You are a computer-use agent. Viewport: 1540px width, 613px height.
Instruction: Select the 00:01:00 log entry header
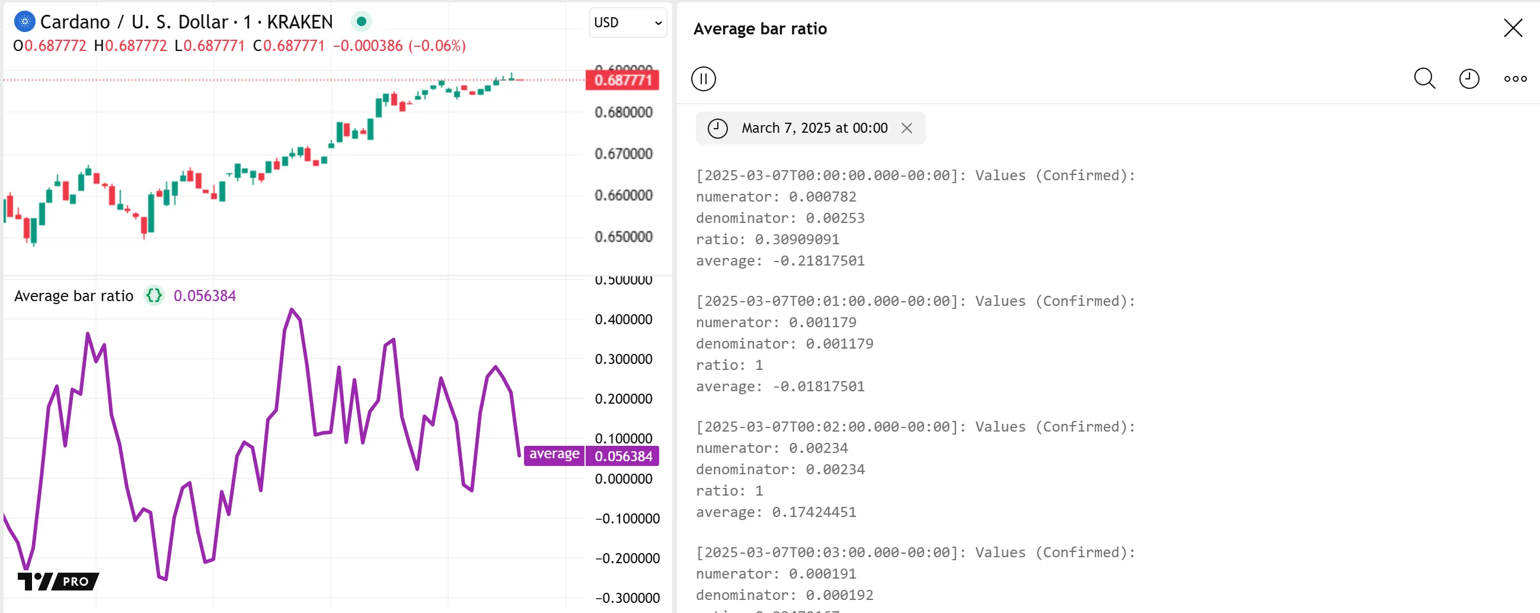[x=915, y=301]
